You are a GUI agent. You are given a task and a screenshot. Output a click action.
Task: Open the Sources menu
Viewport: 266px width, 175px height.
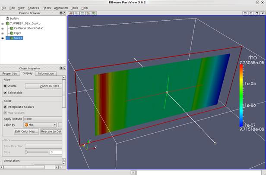pyautogui.click(x=33, y=8)
